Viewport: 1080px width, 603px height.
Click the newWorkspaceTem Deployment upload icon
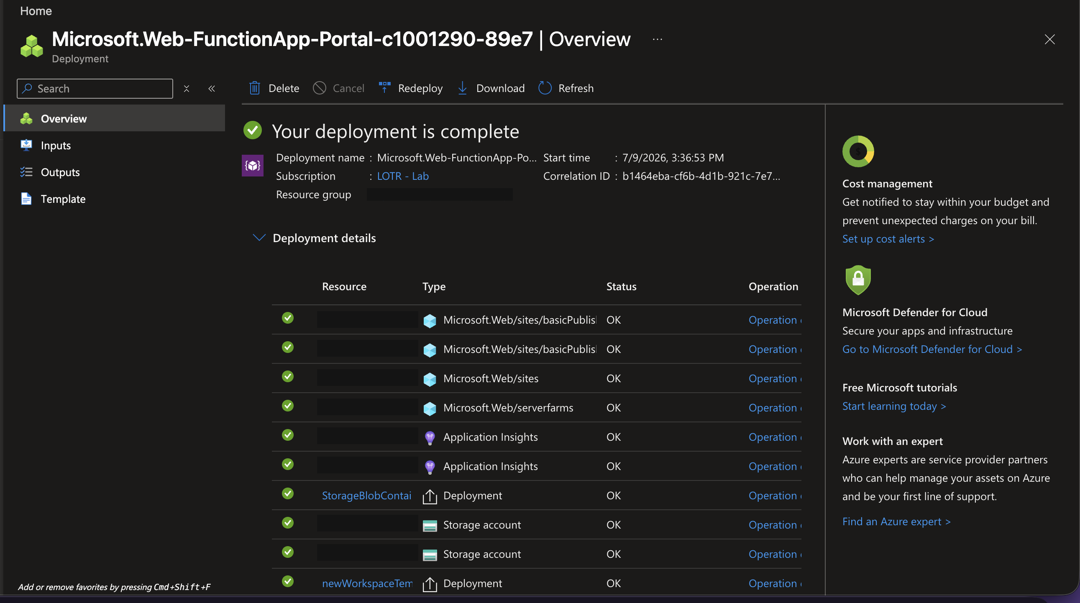point(430,584)
